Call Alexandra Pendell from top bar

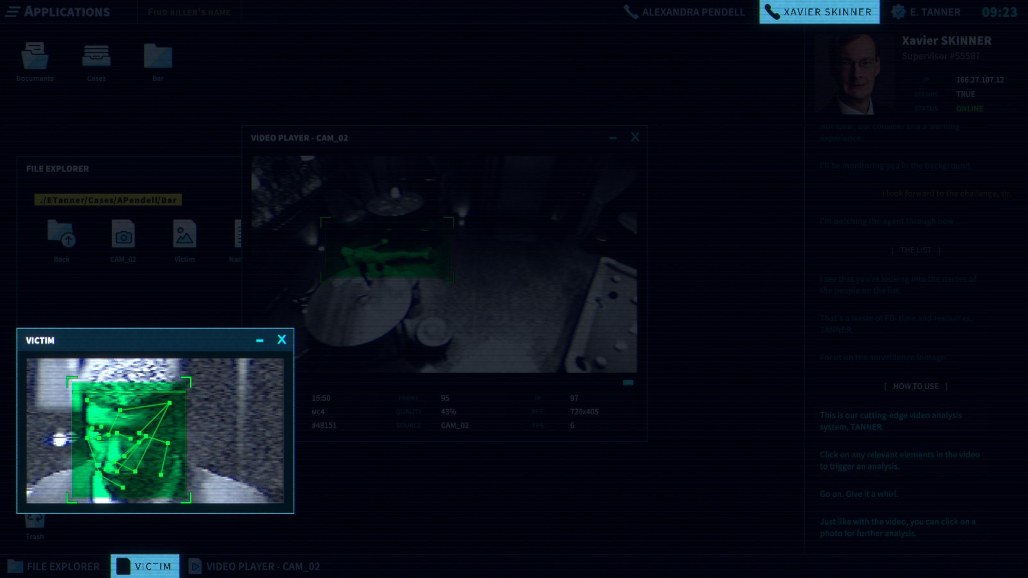[685, 12]
